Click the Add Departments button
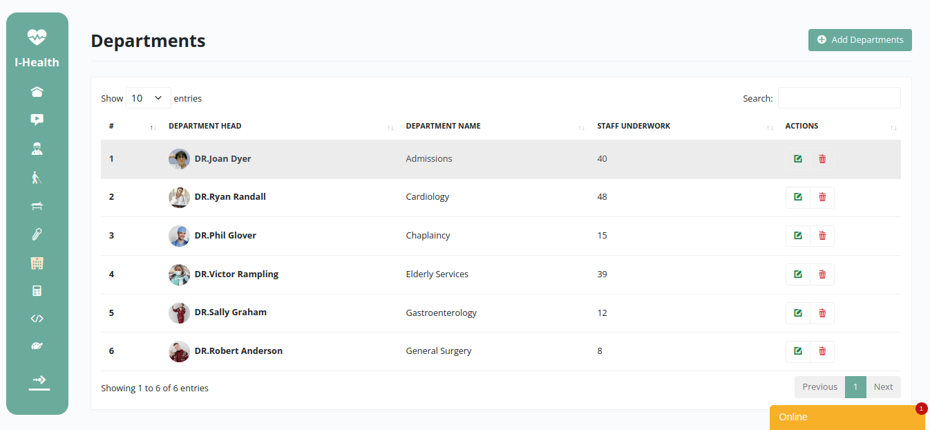This screenshot has width=930, height=430. (x=860, y=40)
